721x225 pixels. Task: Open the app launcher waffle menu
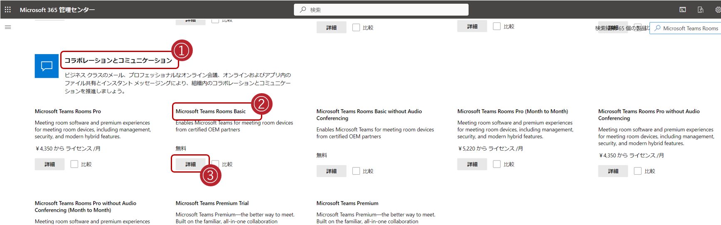[x=8, y=10]
